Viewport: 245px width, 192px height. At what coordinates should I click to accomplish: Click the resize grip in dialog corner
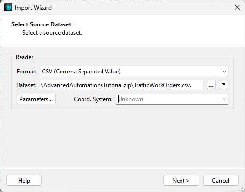[242, 189]
